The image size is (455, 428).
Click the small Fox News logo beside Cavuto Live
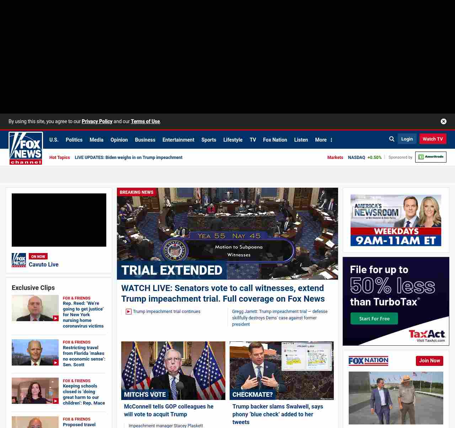pyautogui.click(x=19, y=260)
